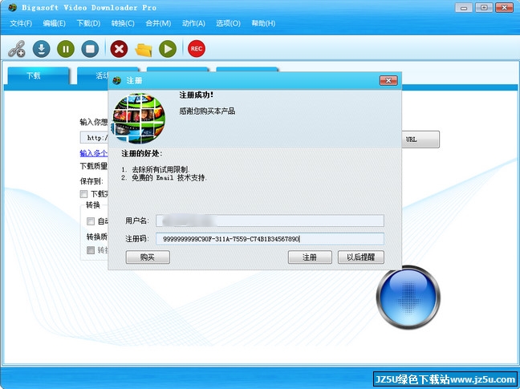The width and height of the screenshot is (520, 389).
Task: Click the URL button behind the dialog
Action: click(420, 140)
